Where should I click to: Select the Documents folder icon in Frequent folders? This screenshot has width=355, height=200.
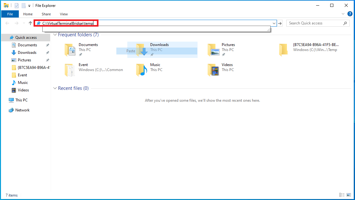tap(70, 50)
